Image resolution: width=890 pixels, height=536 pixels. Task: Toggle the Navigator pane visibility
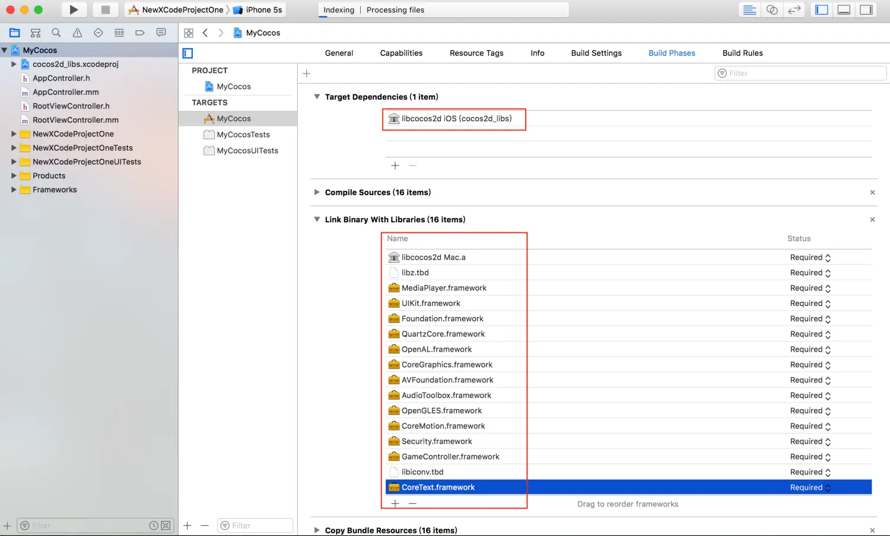pyautogui.click(x=822, y=9)
